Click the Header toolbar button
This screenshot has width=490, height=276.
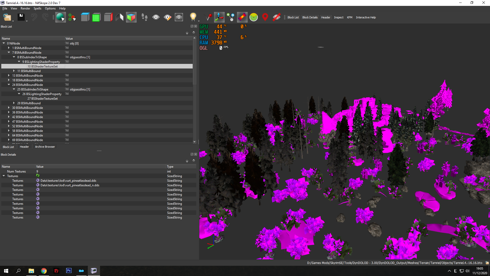point(326,17)
